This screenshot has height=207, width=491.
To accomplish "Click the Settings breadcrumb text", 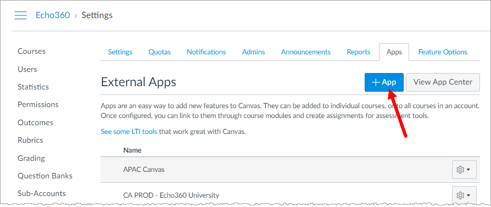I will pos(97,15).
